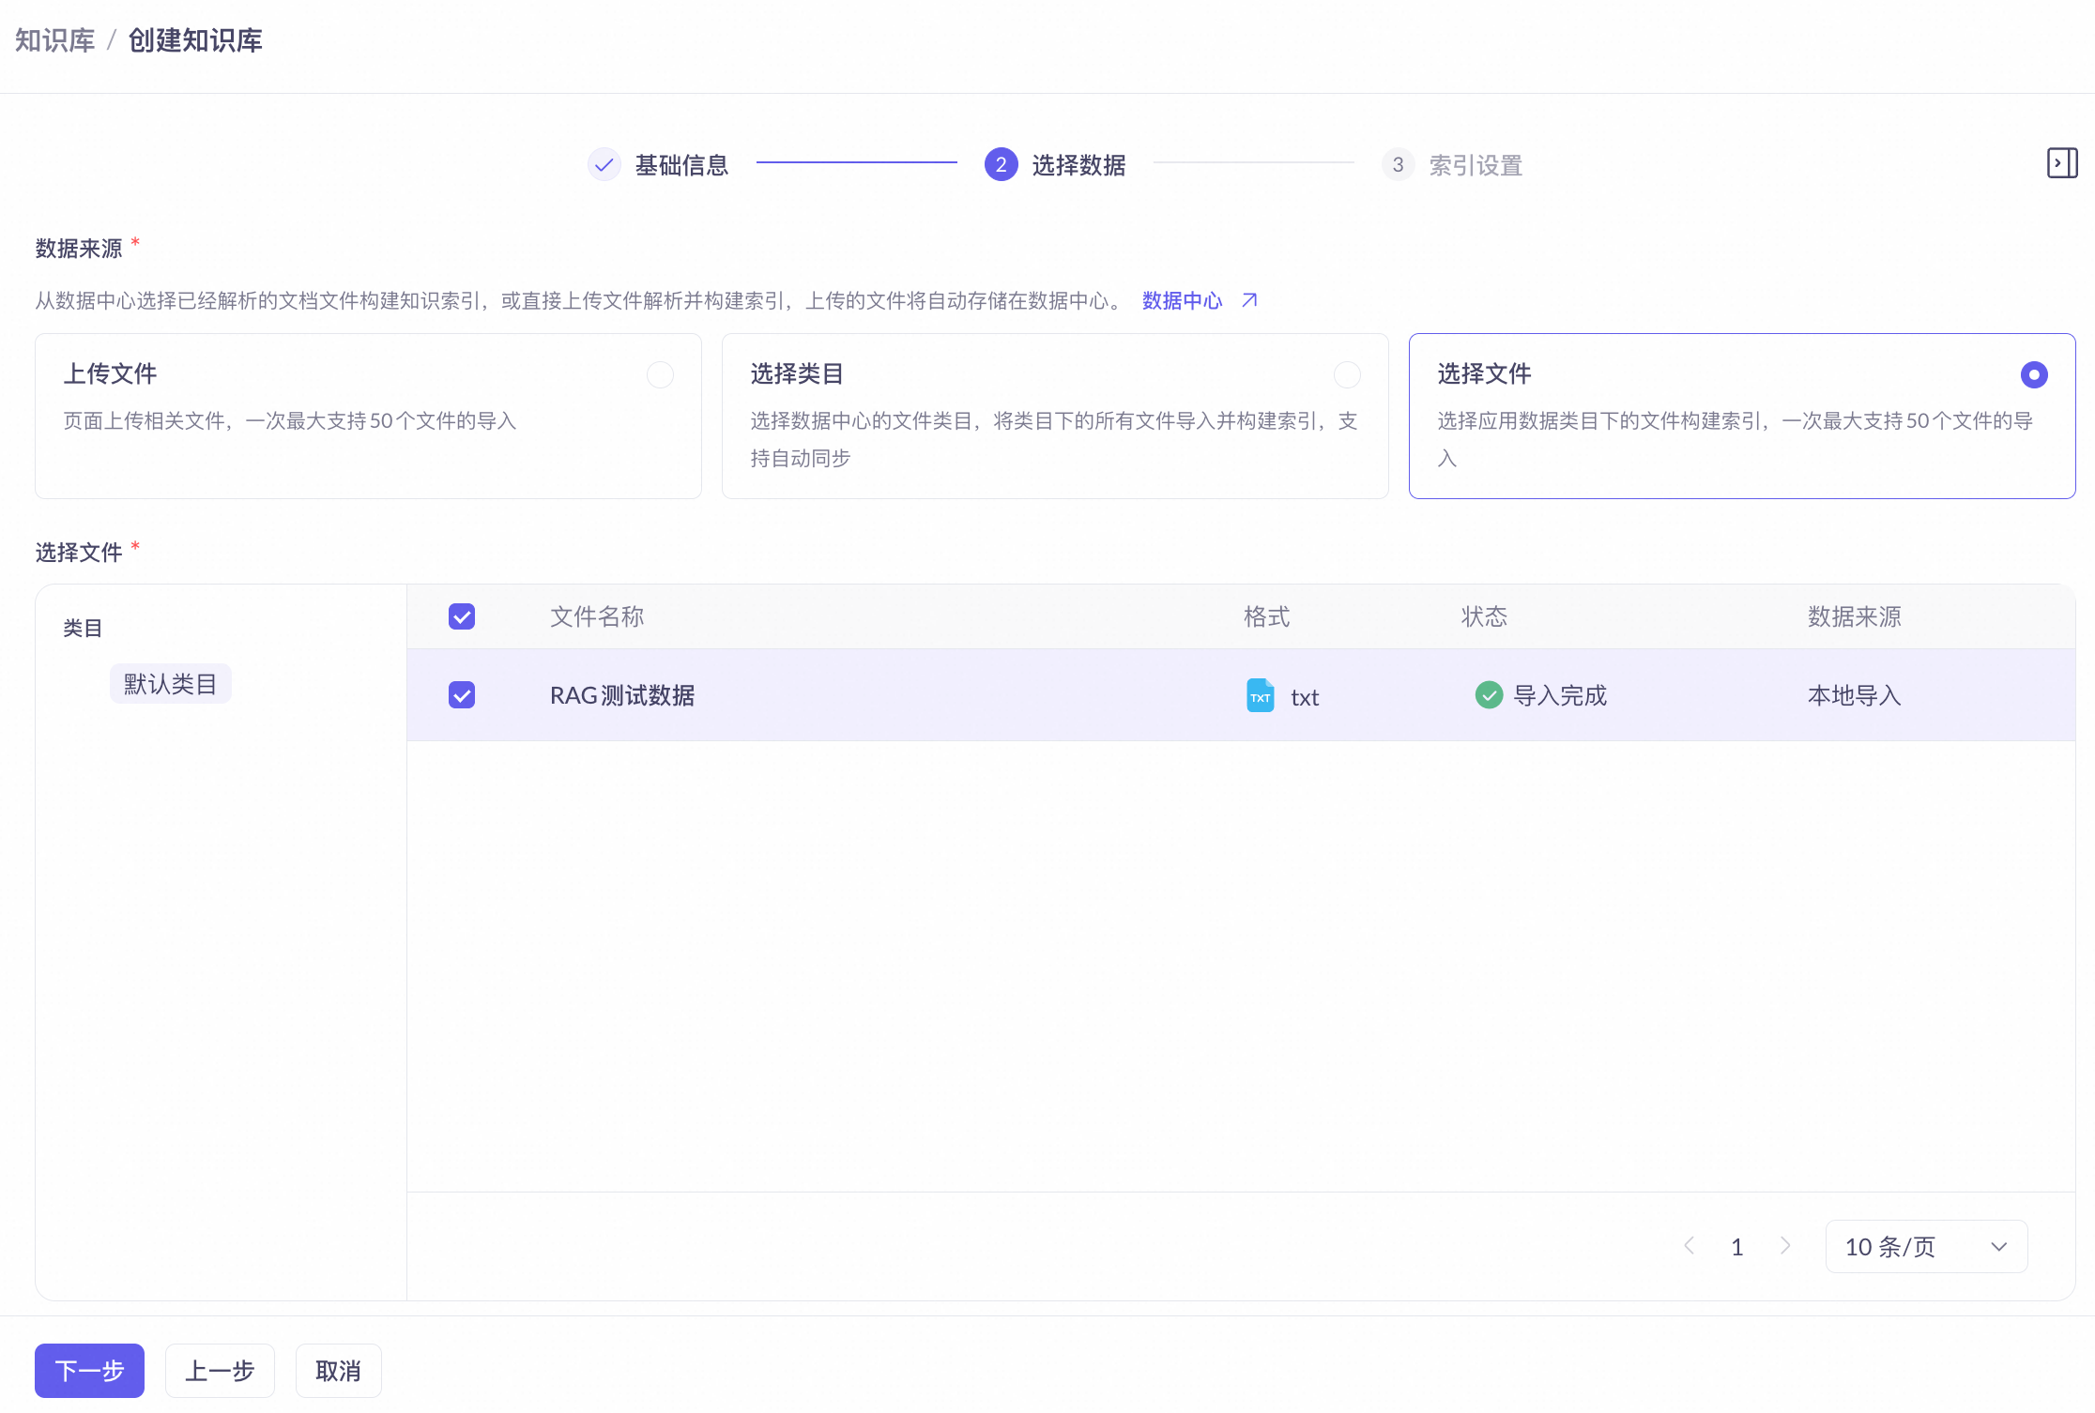The width and height of the screenshot is (2095, 1413).
Task: Toggle the select-all checkbox in the table header
Action: pyautogui.click(x=462, y=616)
